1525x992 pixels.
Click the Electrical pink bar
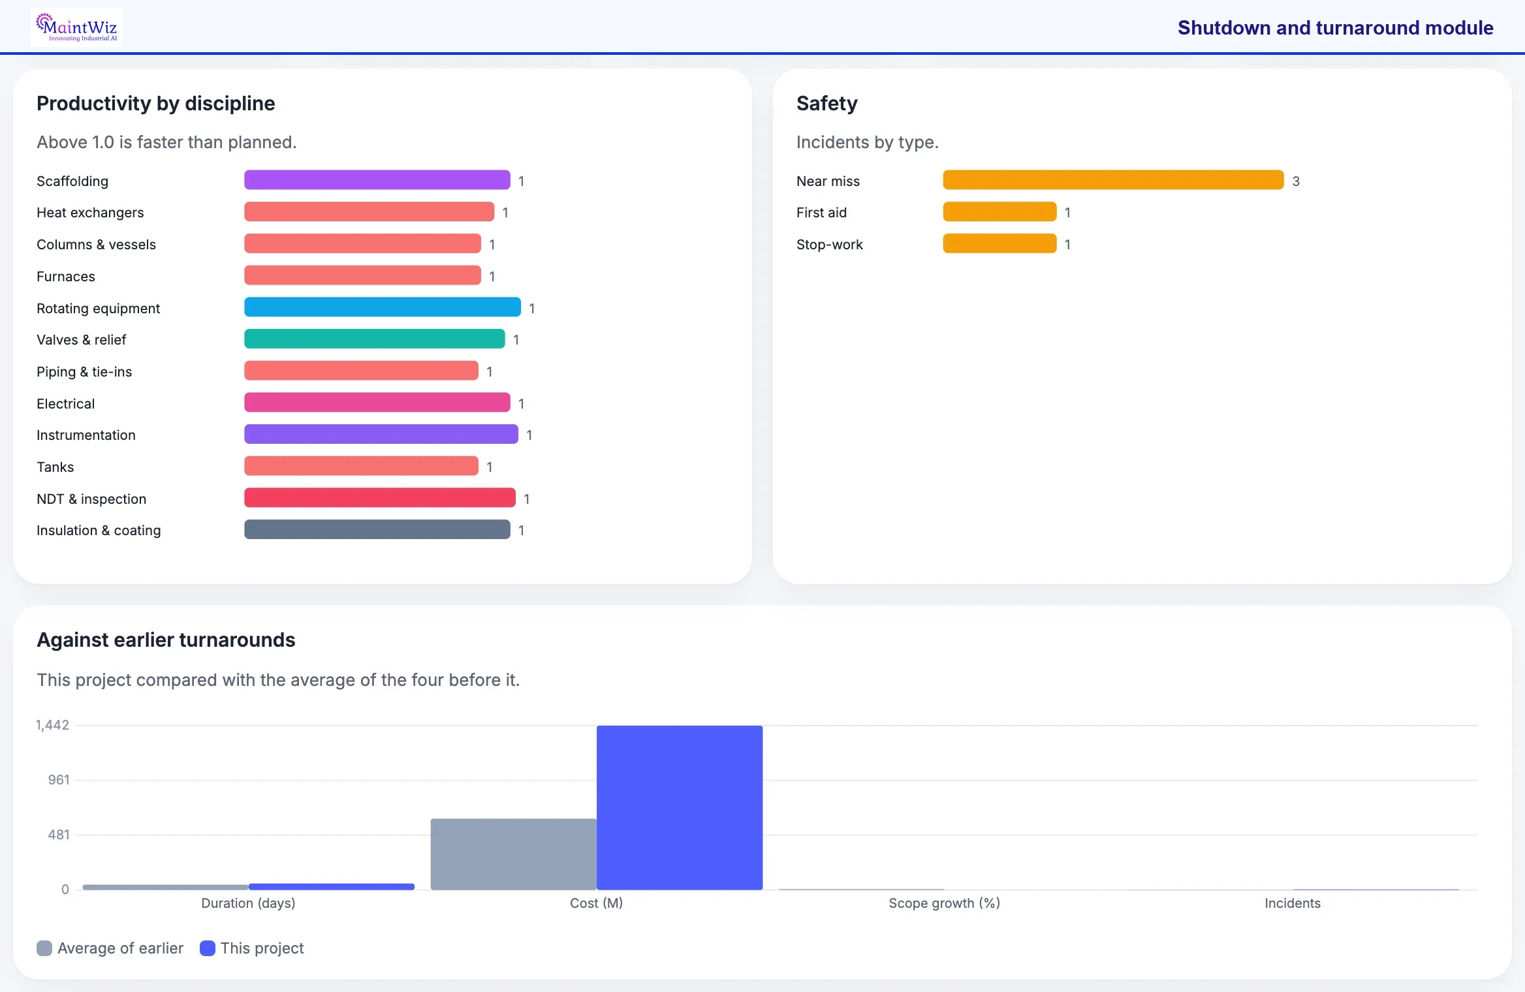pyautogui.click(x=377, y=403)
